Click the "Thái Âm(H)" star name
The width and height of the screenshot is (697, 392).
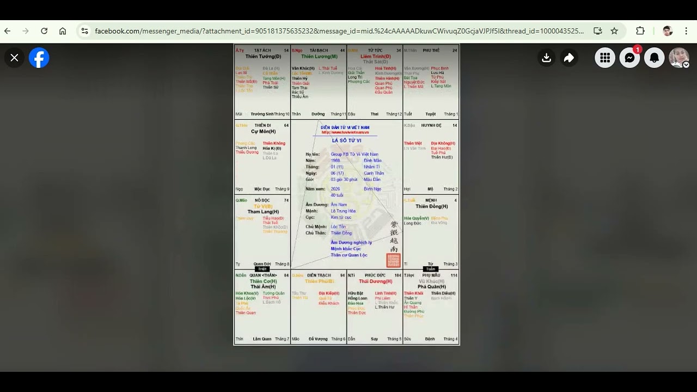point(263,287)
